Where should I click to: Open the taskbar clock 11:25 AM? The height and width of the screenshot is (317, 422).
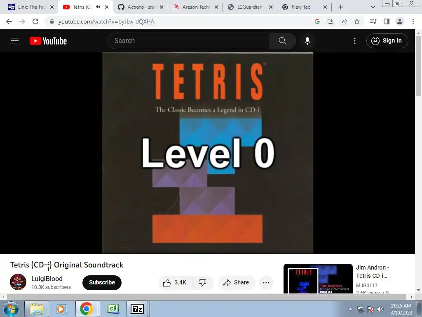click(x=401, y=309)
